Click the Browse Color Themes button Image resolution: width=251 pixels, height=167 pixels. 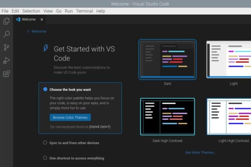70,117
